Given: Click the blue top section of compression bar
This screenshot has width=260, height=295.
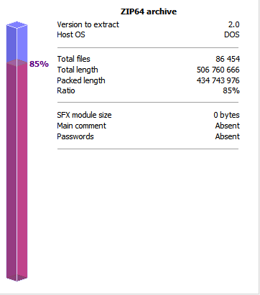Looking at the screenshot, I should pyautogui.click(x=17, y=42).
